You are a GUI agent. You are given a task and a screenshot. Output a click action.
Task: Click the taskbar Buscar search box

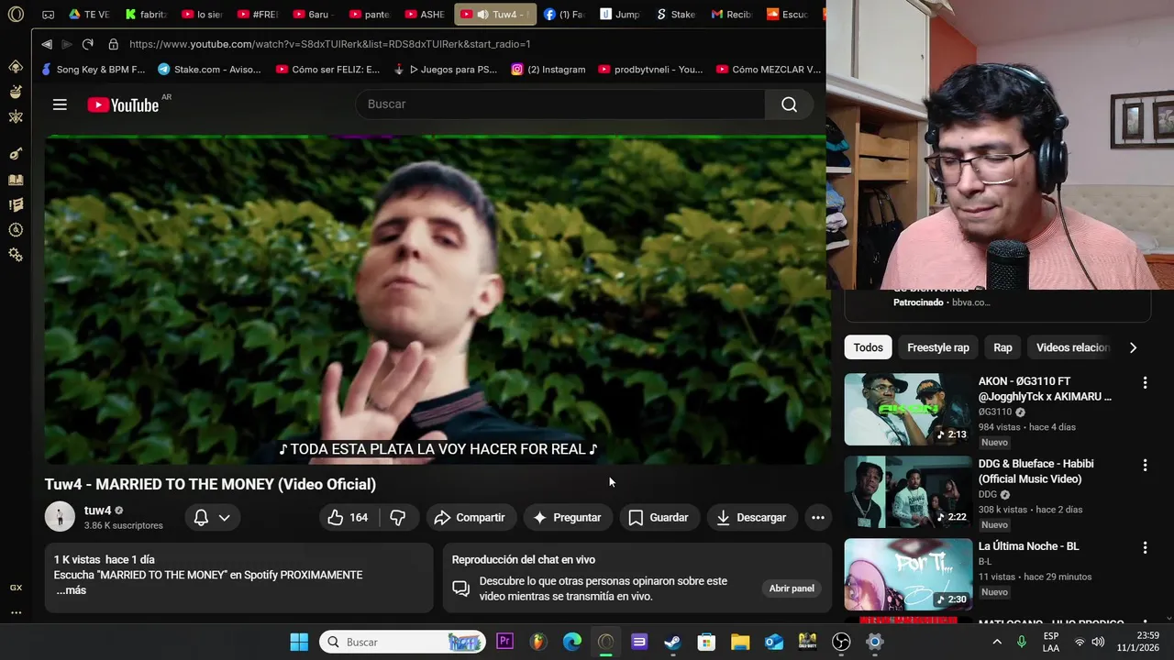click(403, 643)
